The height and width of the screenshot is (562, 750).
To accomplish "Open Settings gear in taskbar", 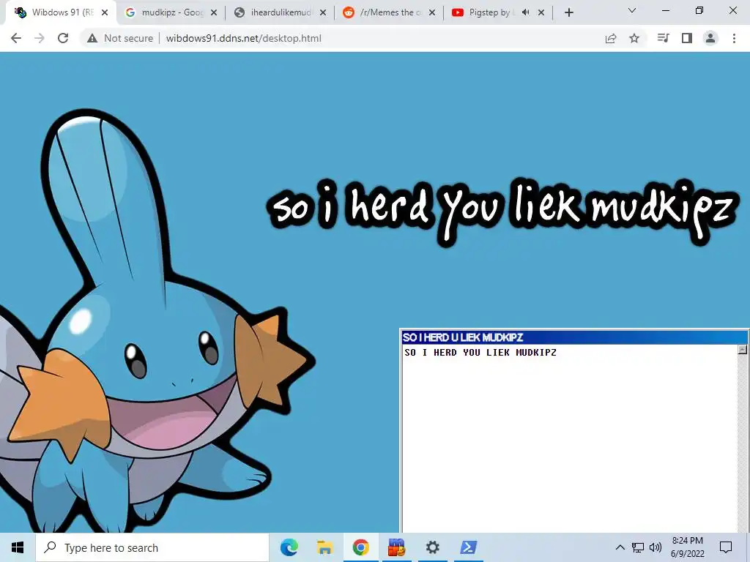I will (x=432, y=547).
